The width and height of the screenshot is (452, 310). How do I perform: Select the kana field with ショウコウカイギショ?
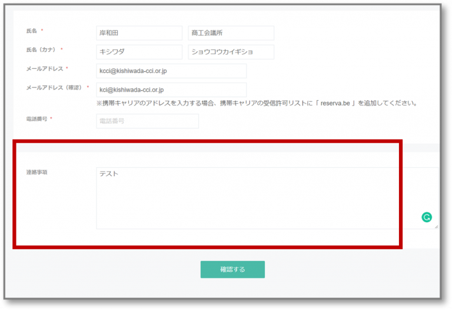[231, 52]
